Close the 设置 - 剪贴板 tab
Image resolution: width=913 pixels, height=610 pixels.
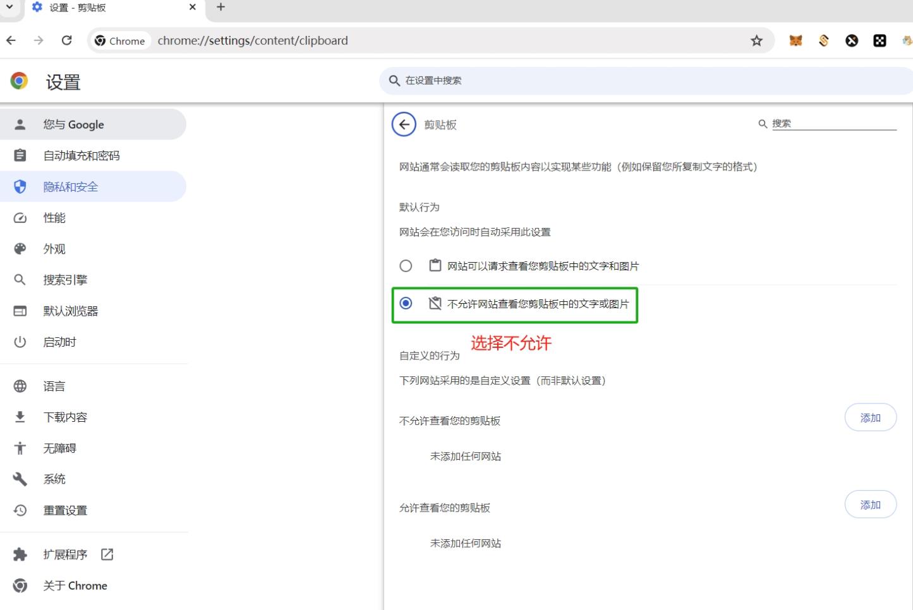tap(193, 7)
